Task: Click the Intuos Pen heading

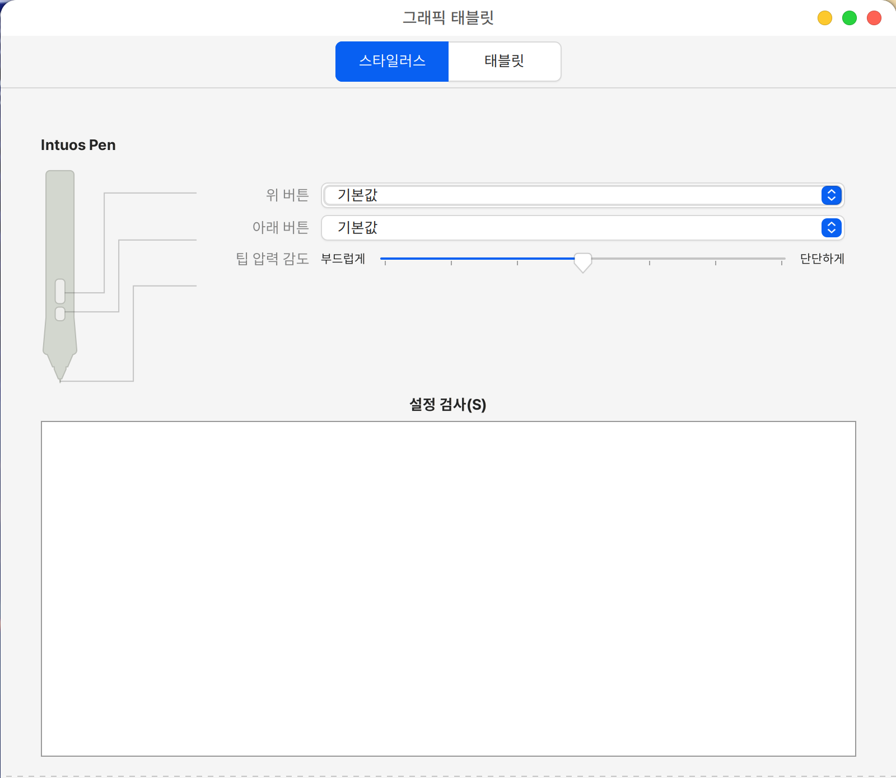Action: (x=78, y=145)
